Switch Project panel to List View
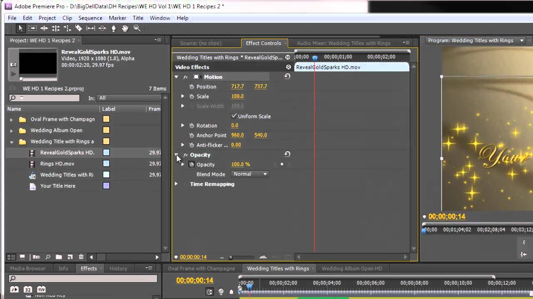This screenshot has width=533, height=299. [12, 257]
